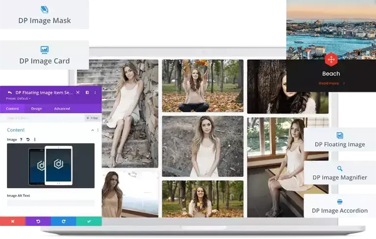Switch to the Design tab

pos(36,109)
